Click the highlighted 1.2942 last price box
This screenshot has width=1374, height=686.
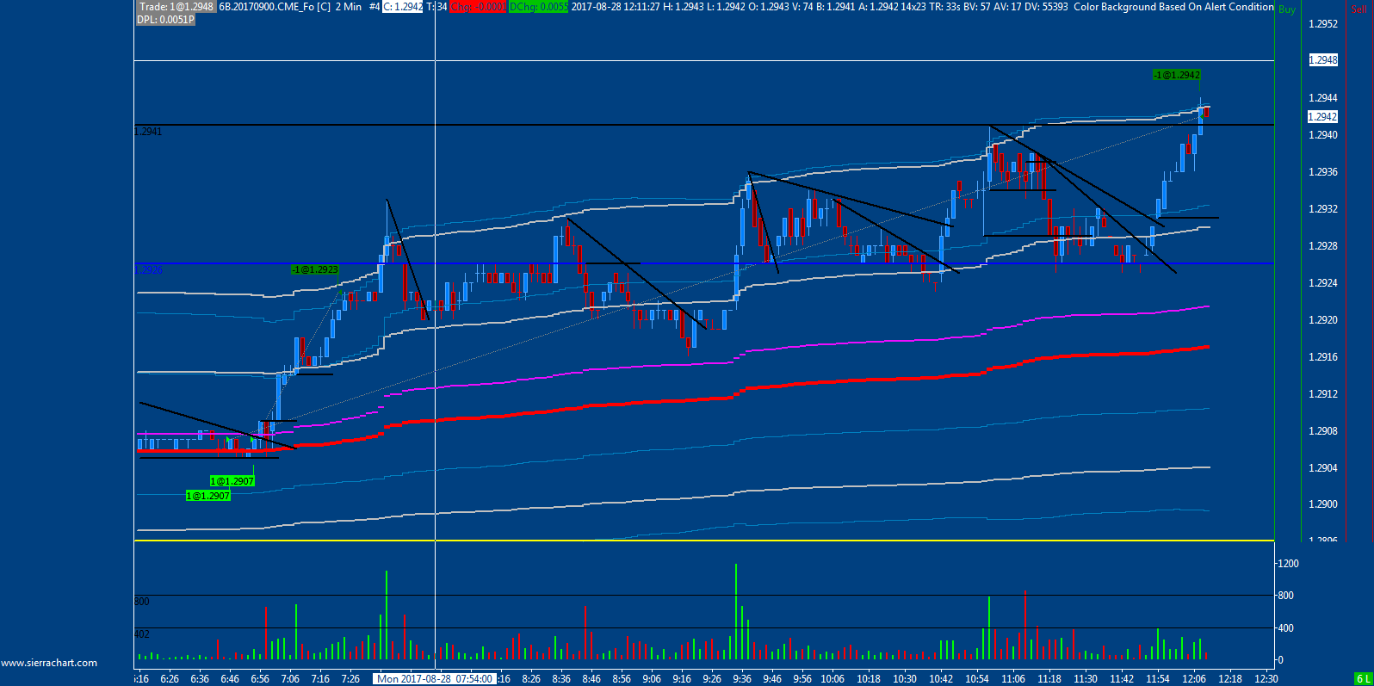point(1323,117)
